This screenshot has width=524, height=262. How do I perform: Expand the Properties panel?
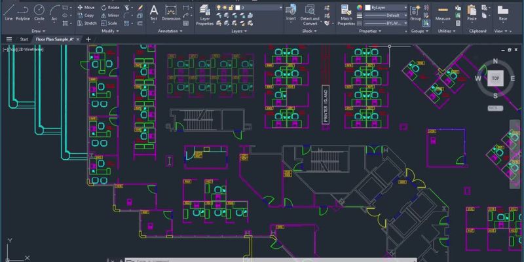pos(370,31)
